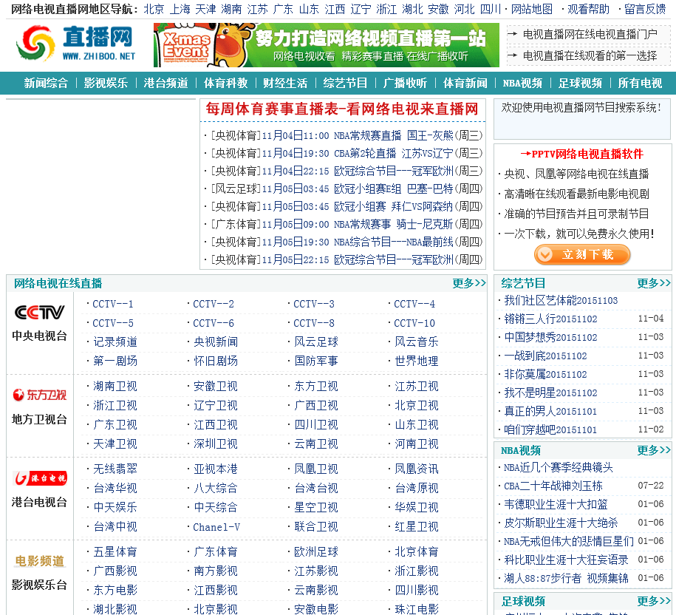The image size is (676, 615).
Task: Expand 更多>> in NBA视频 panel
Action: click(x=654, y=450)
